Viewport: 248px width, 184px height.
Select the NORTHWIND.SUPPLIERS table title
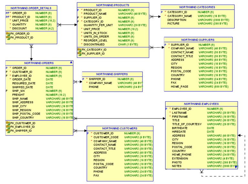tap(198, 40)
